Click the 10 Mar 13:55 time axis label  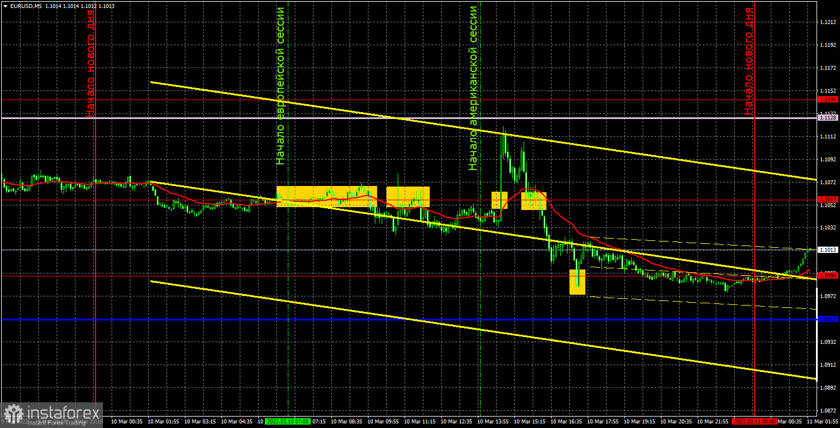click(493, 421)
